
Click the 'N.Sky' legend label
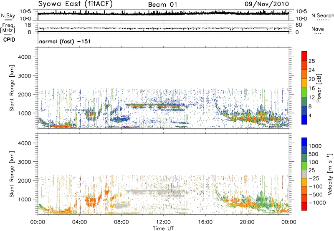click(8, 15)
